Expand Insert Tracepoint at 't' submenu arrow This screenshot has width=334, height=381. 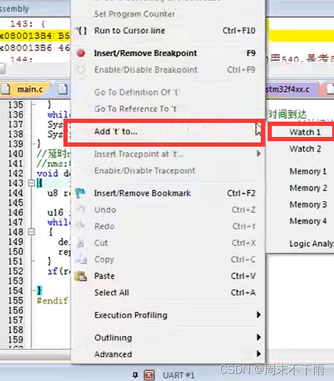[259, 153]
